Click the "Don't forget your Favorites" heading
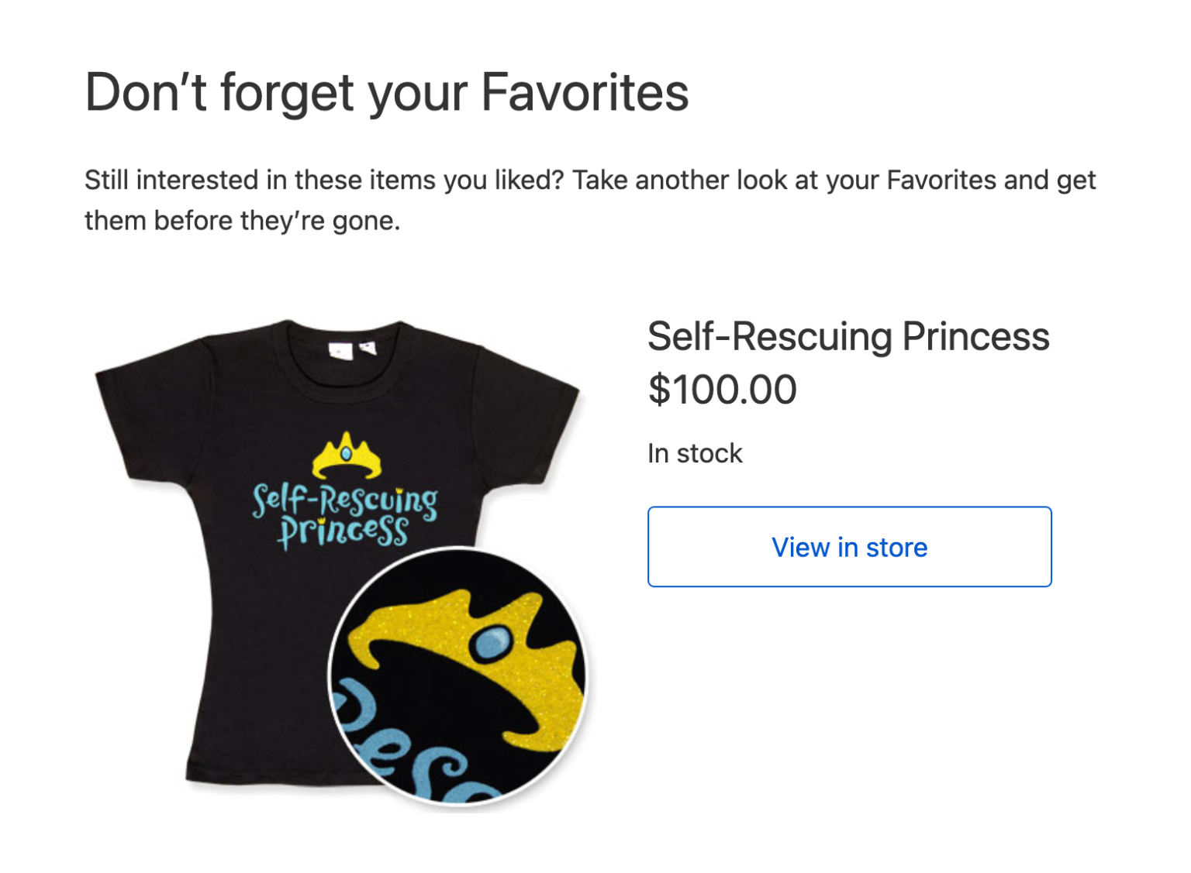 (386, 93)
